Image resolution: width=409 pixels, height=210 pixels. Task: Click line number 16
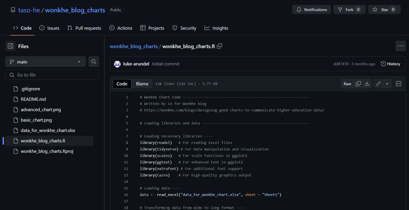click(x=126, y=195)
